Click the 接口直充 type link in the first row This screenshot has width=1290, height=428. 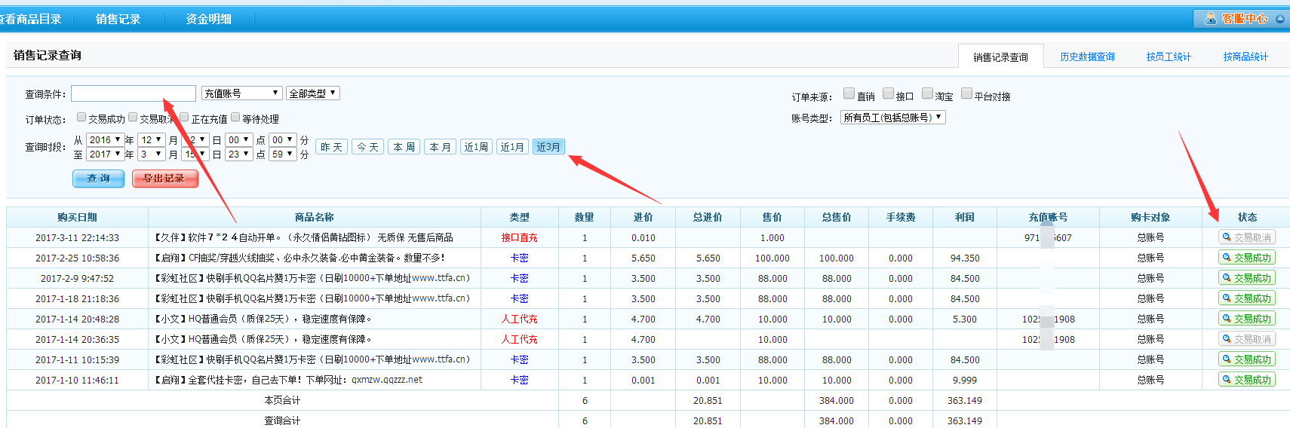tap(519, 237)
